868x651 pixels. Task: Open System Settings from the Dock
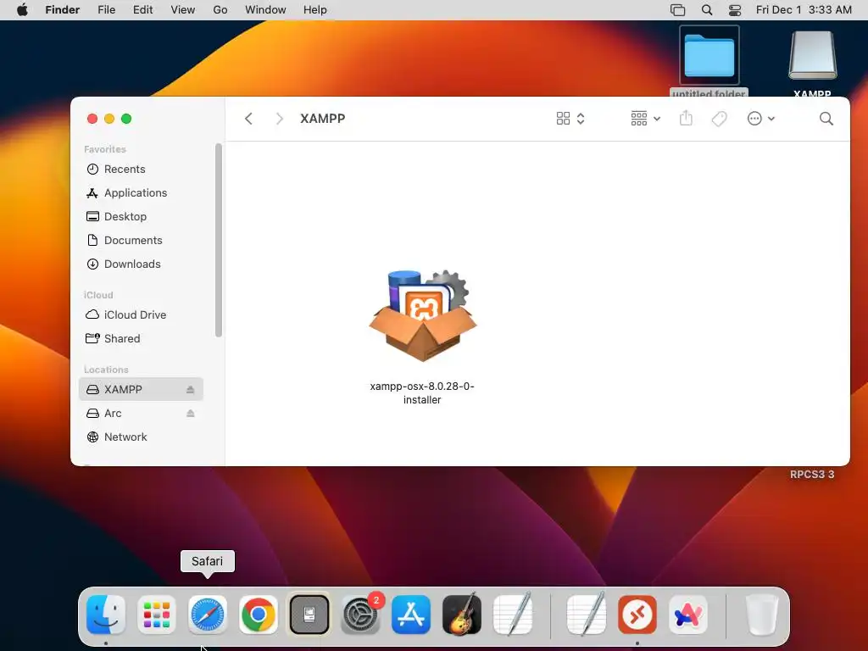360,615
